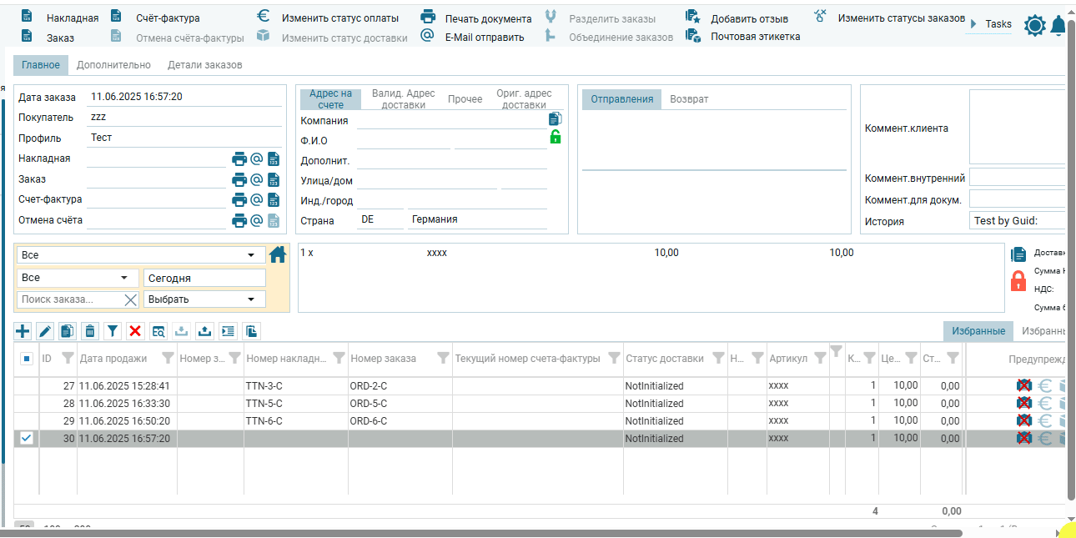
Task: Open settings with the gear icon
Action: coord(1034,26)
